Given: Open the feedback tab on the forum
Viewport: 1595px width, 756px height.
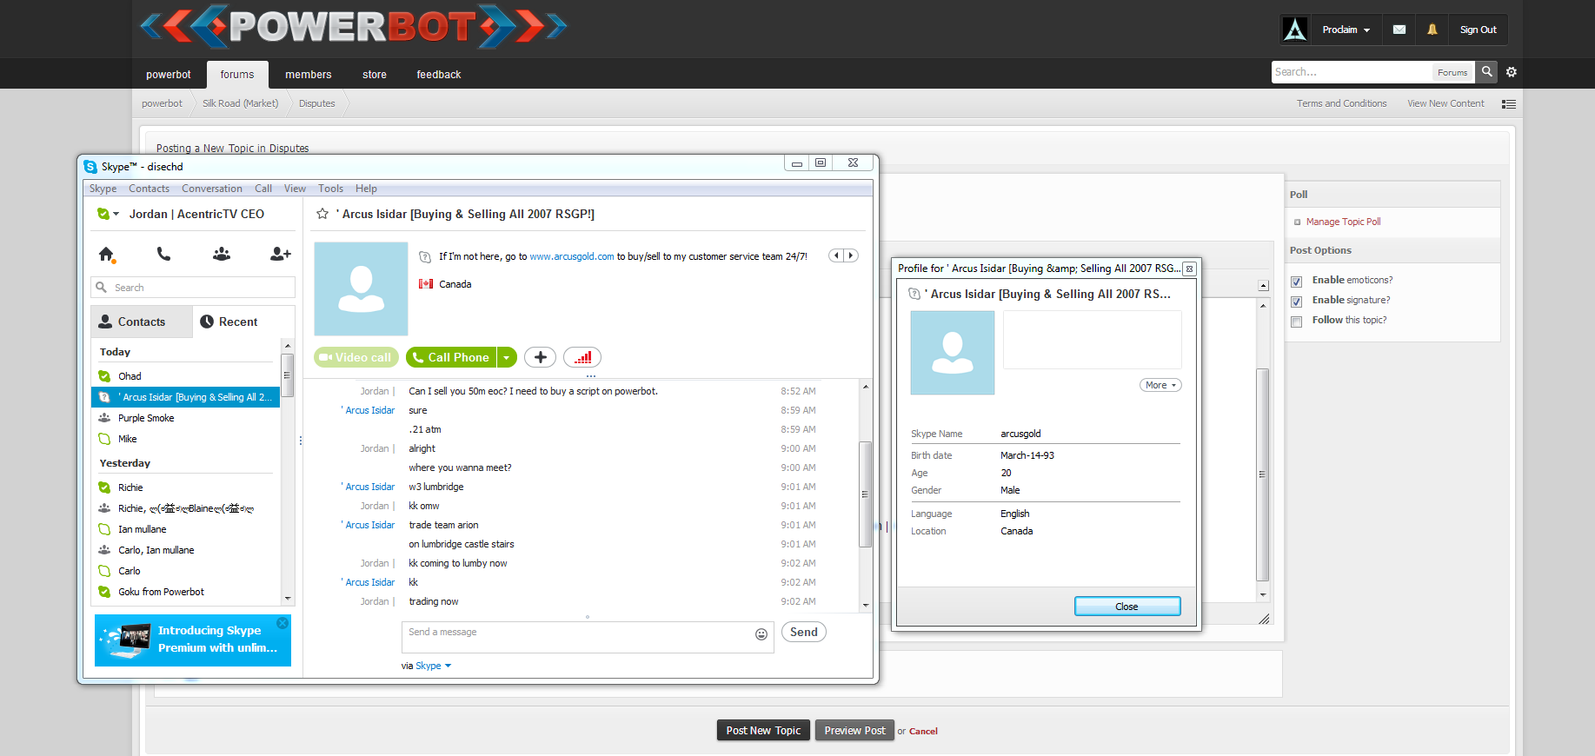Looking at the screenshot, I should pos(439,75).
